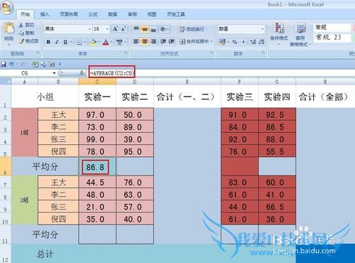This screenshot has height=263, width=355.
Task: Switch to the Developer (开发工具) tab
Action: coord(175,14)
